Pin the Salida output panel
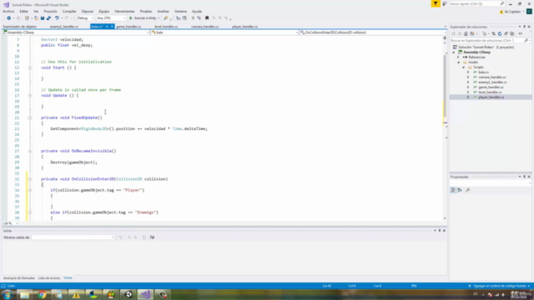The height and width of the screenshot is (300, 534). pyautogui.click(x=440, y=231)
